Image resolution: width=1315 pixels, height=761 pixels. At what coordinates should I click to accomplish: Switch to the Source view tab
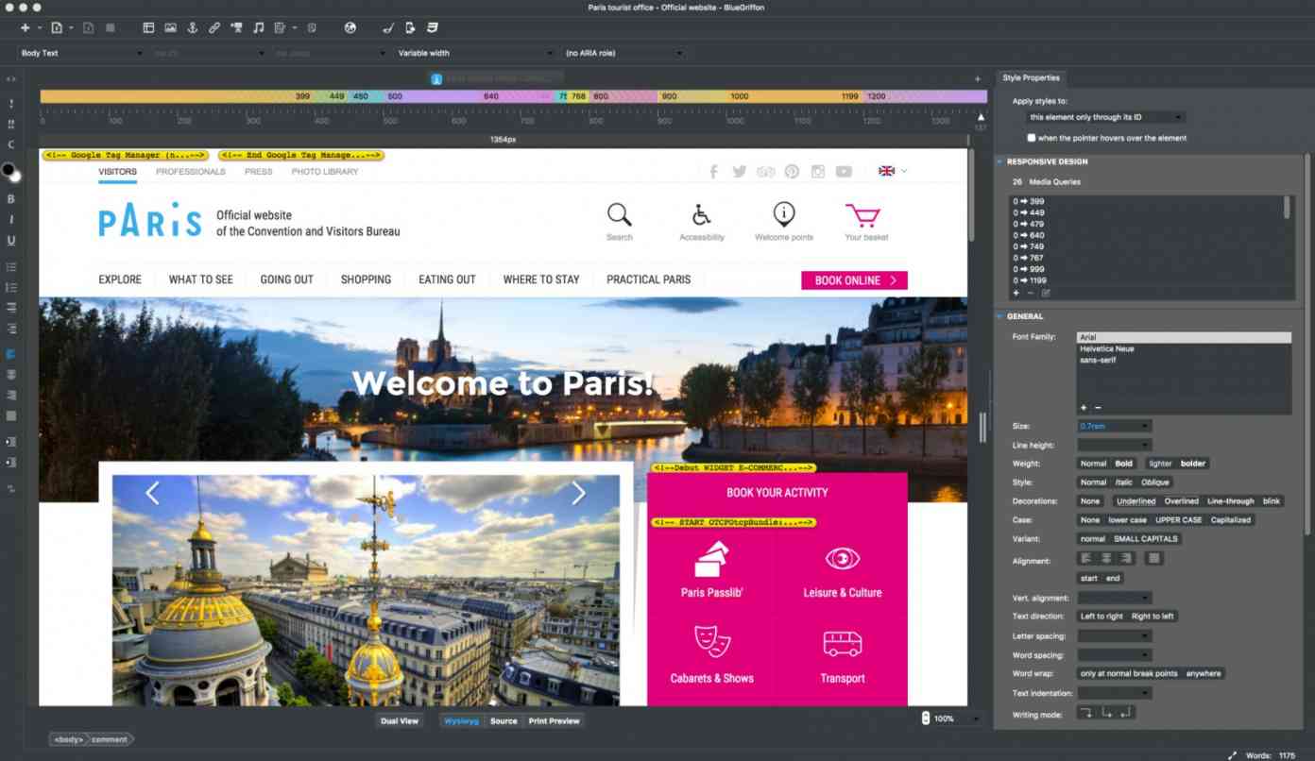[504, 720]
